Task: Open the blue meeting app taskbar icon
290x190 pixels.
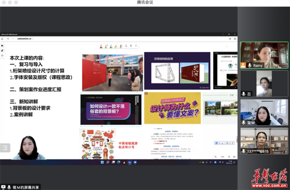Action: click(x=135, y=162)
